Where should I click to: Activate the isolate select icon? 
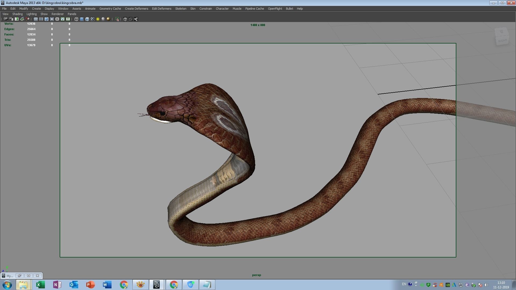point(117,19)
